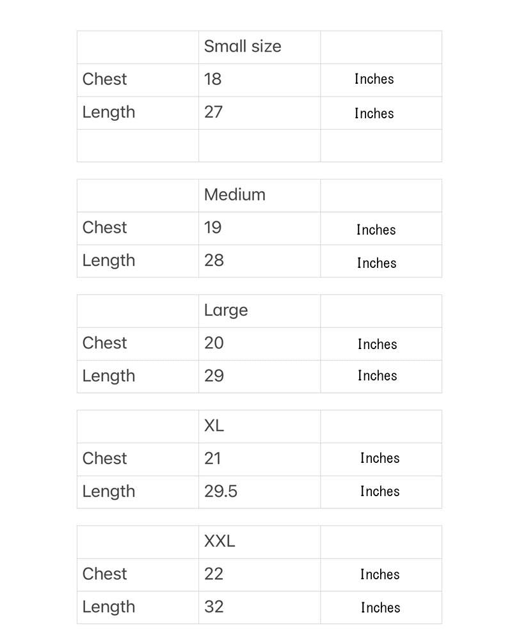Select the chest value 20 cell

pyautogui.click(x=214, y=343)
